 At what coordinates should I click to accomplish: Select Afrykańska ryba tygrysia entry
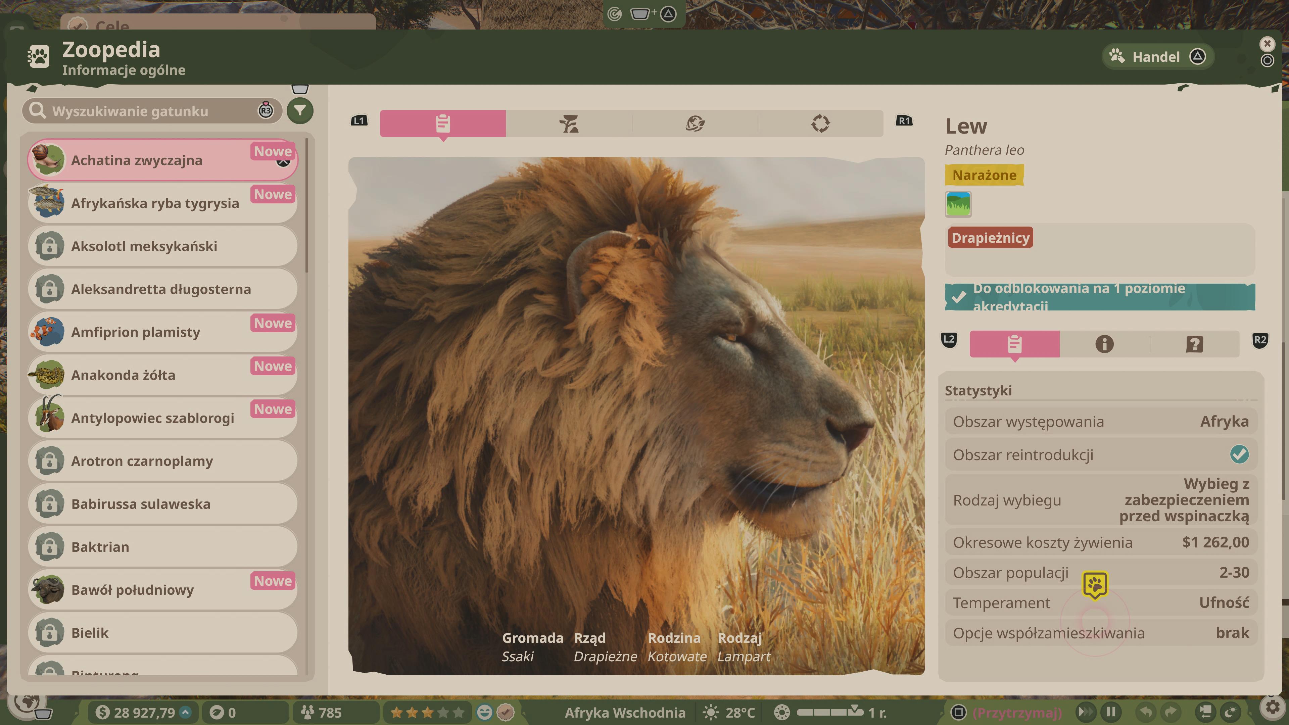click(162, 203)
